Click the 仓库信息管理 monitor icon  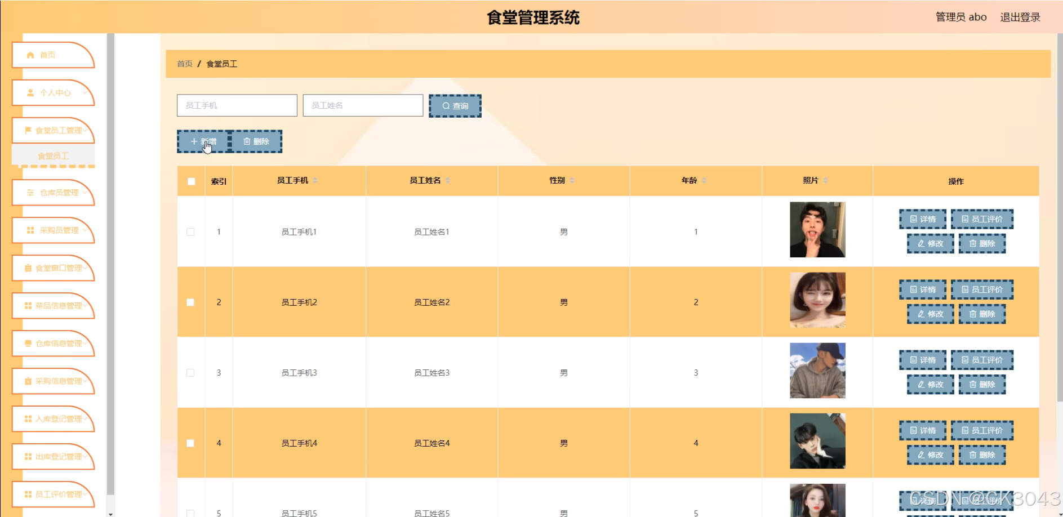tap(28, 344)
